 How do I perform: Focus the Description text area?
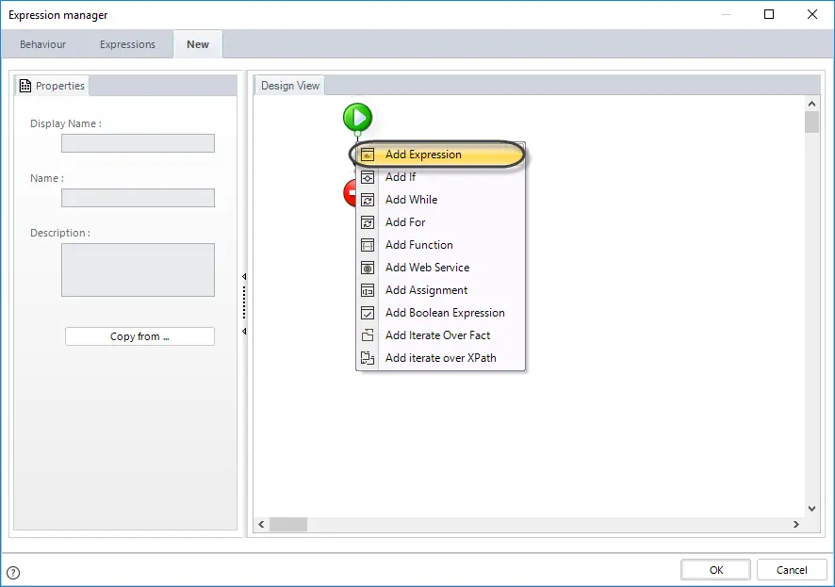pos(138,269)
